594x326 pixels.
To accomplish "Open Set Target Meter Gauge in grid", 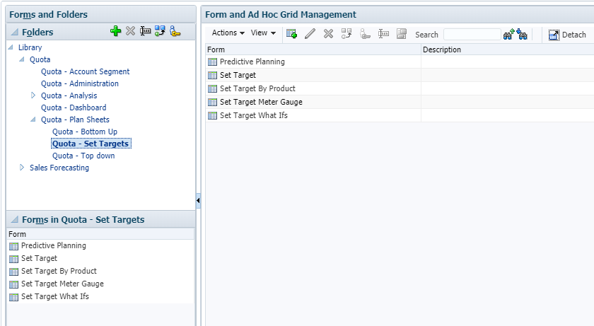I will click(261, 102).
